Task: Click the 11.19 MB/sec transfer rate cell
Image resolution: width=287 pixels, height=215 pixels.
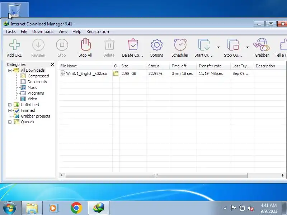Action: [211, 73]
